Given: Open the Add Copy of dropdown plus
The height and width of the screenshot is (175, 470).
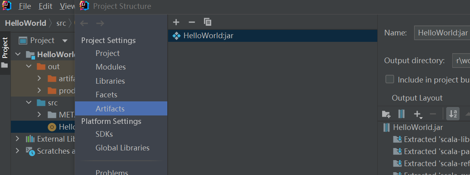Looking at the screenshot, I should 418,114.
